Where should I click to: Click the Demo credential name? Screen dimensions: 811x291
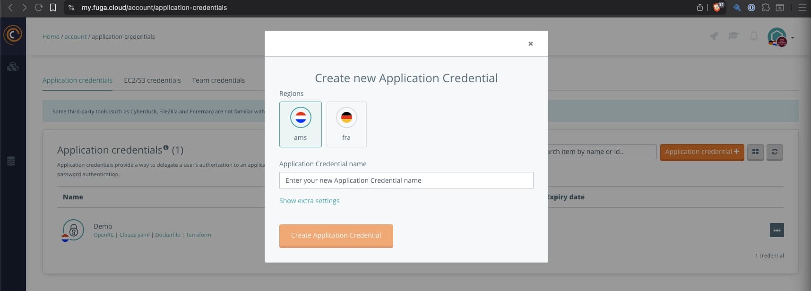[103, 226]
